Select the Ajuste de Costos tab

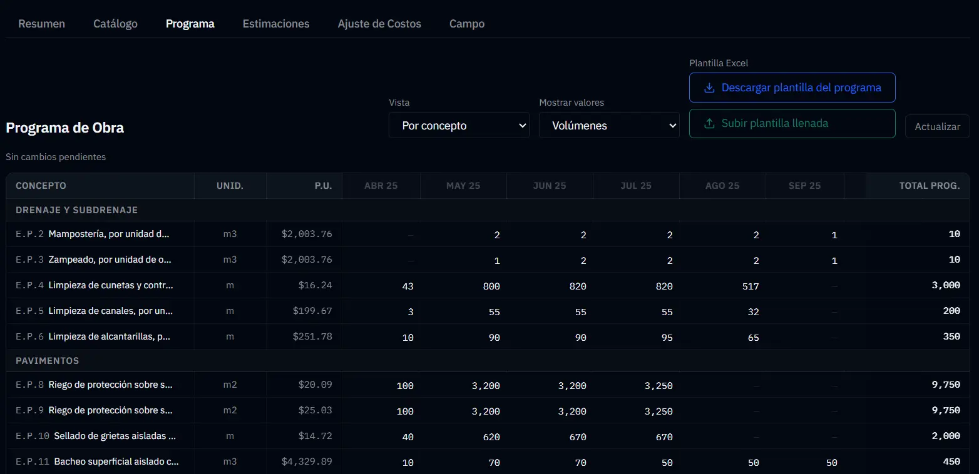[379, 24]
